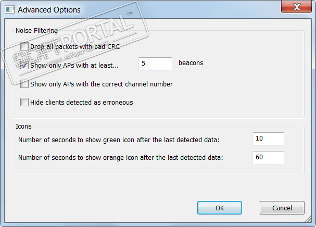Click the Noise Filtering group heading
316x227 pixels.
36,30
